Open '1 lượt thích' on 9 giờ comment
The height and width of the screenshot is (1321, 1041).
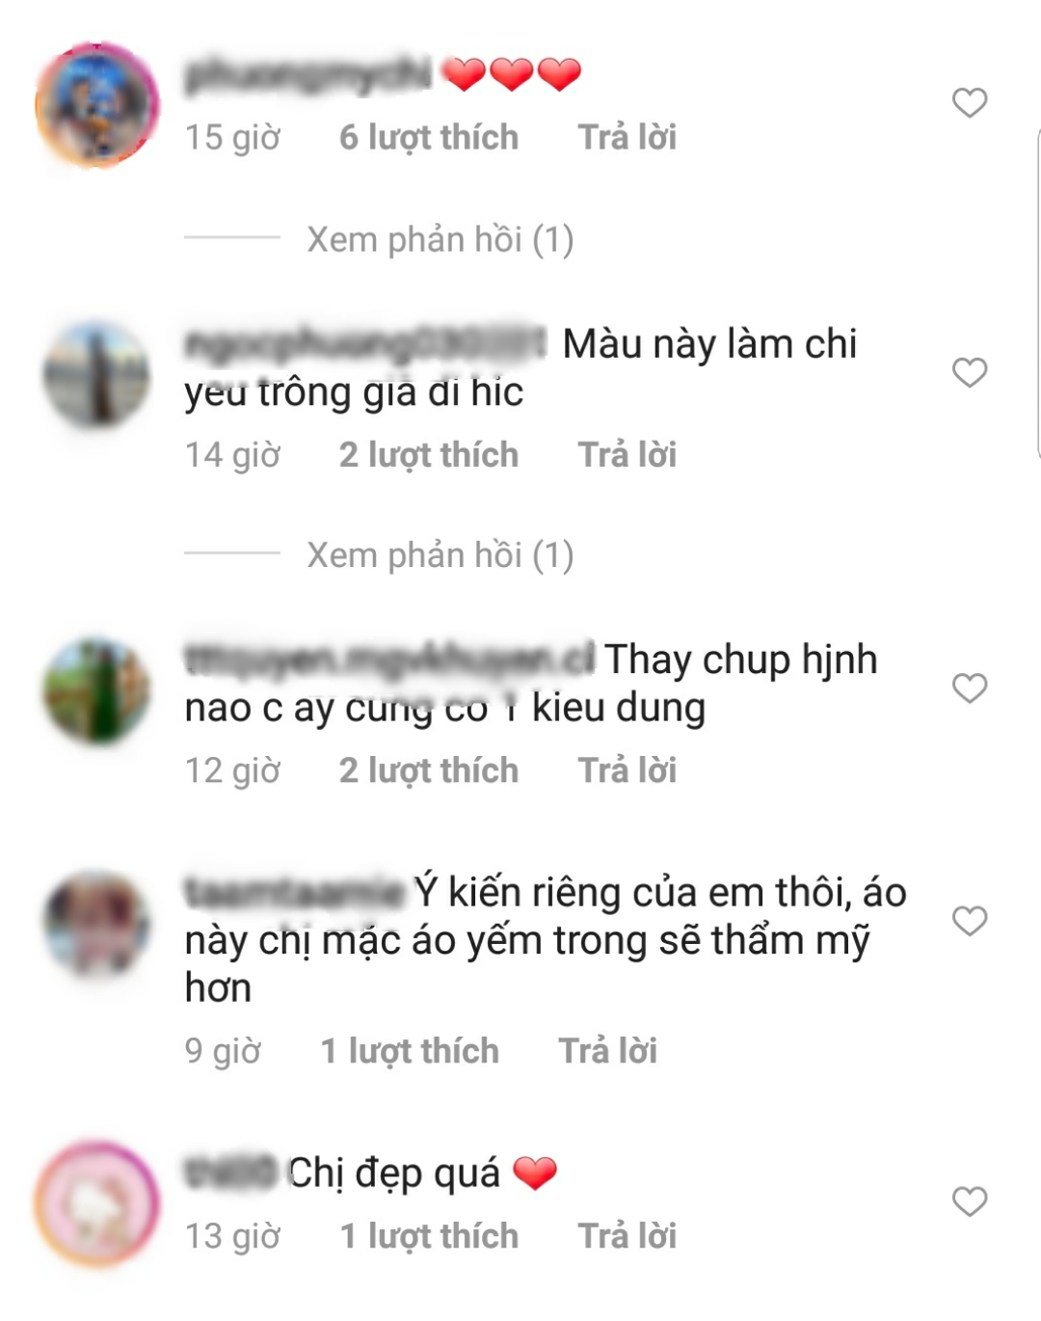point(410,1051)
